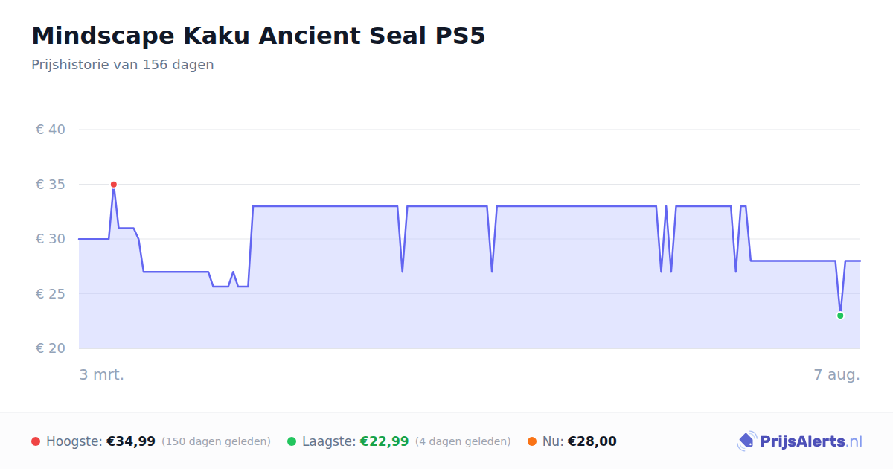Click the 150 dagen geleden note
Image resolution: width=893 pixels, height=469 pixels.
point(216,441)
